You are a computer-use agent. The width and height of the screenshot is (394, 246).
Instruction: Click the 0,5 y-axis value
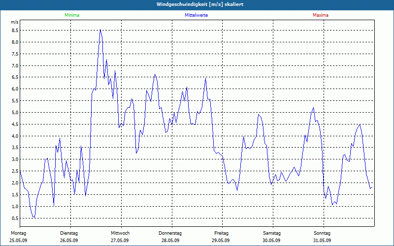click(x=15, y=218)
